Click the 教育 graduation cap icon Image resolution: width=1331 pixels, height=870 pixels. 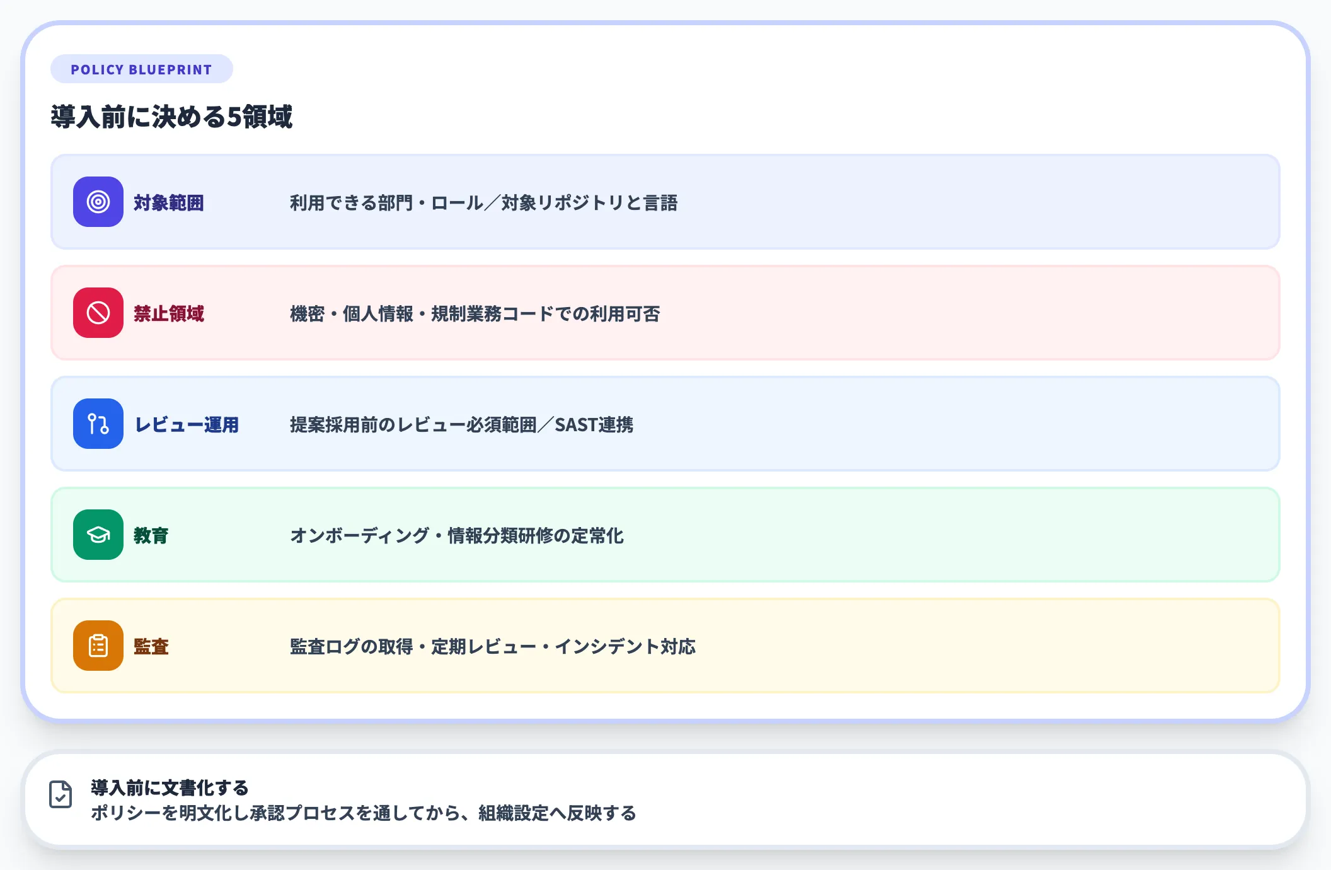(x=98, y=535)
